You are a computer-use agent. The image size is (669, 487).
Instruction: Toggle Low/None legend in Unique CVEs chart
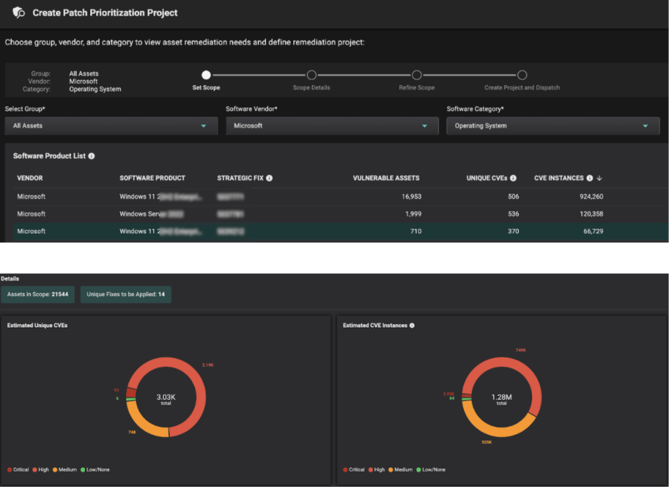coord(95,469)
